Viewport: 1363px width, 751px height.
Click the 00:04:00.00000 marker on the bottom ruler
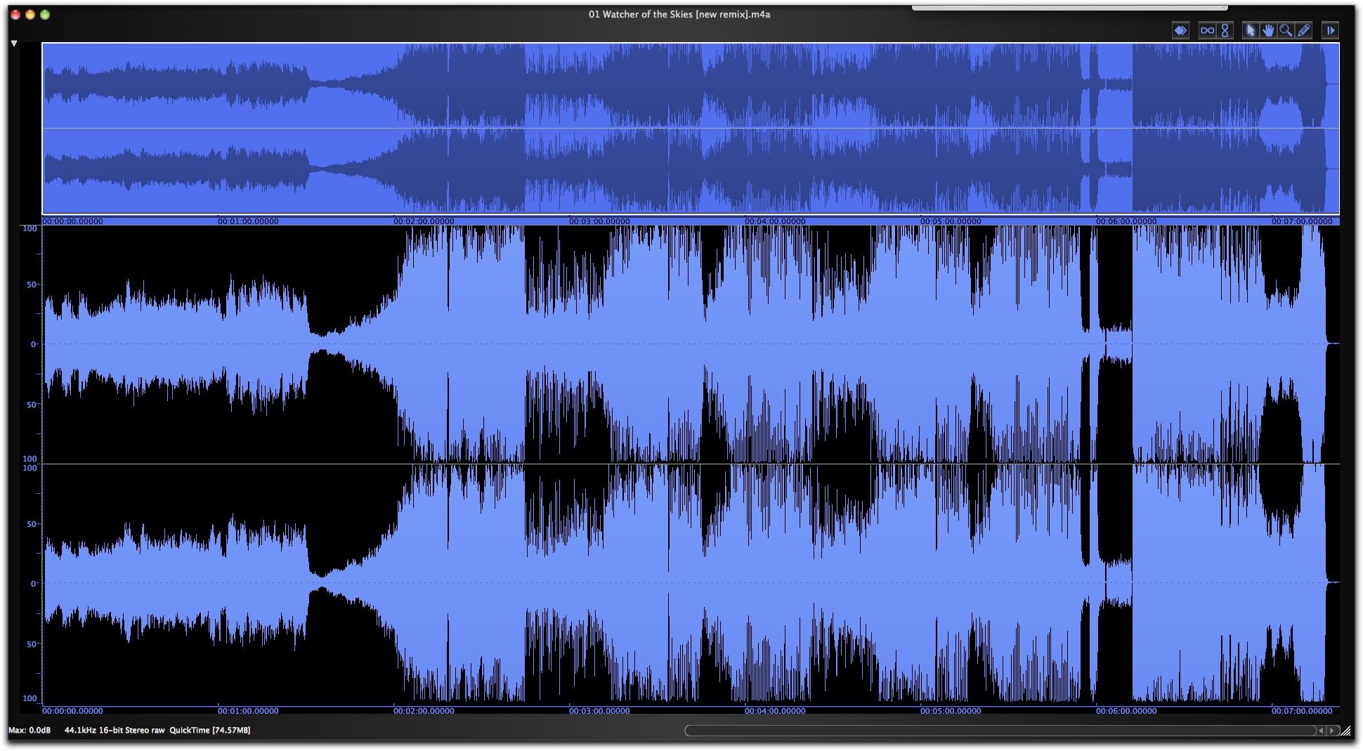pyautogui.click(x=775, y=711)
